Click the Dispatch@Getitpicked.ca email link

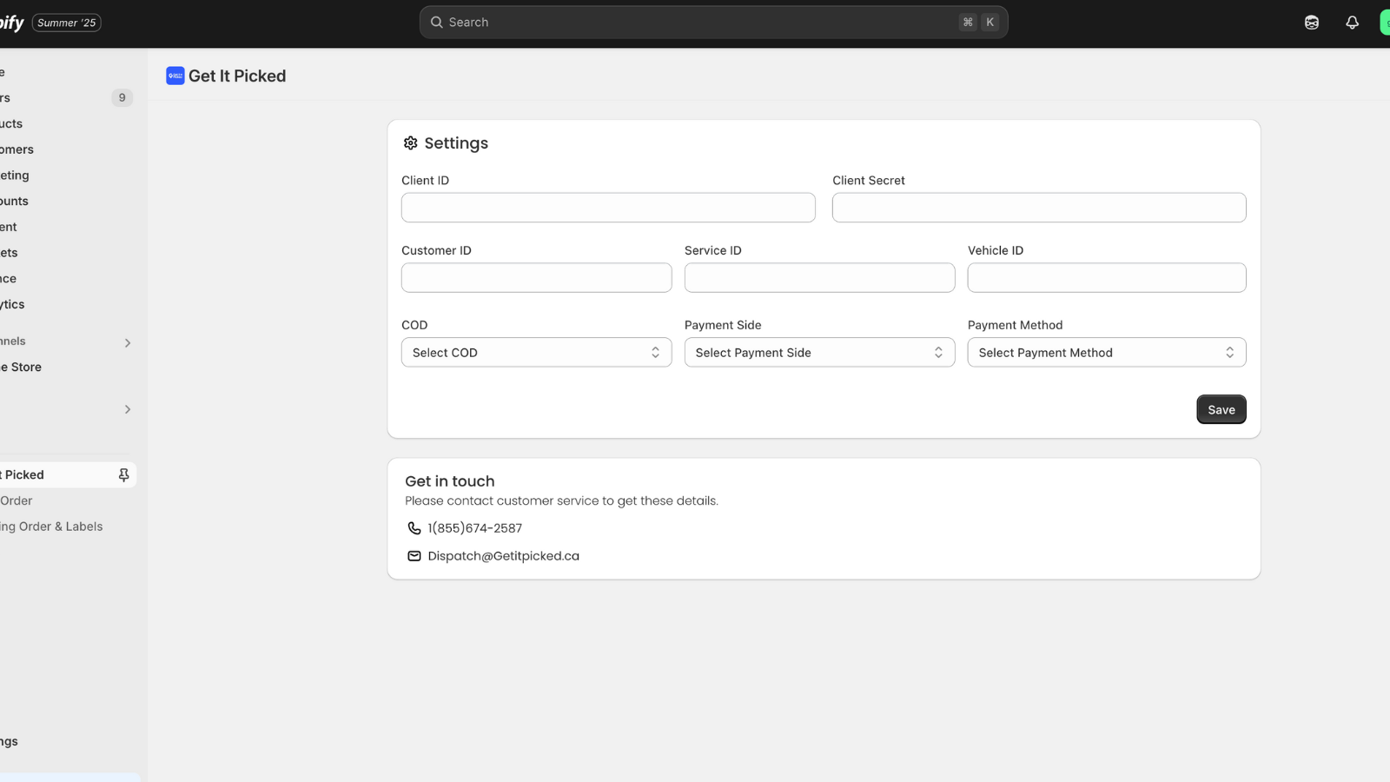pyautogui.click(x=503, y=556)
